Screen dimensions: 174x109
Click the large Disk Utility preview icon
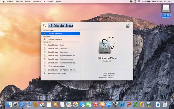(x=106, y=46)
